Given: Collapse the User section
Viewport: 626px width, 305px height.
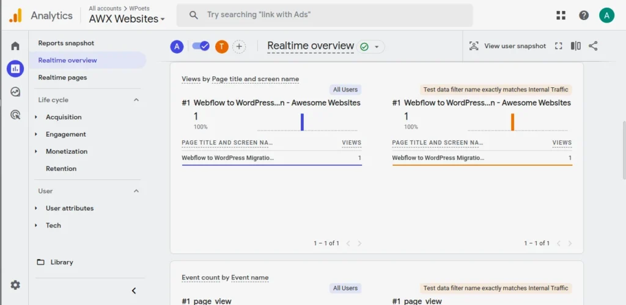Looking at the screenshot, I should click(136, 191).
